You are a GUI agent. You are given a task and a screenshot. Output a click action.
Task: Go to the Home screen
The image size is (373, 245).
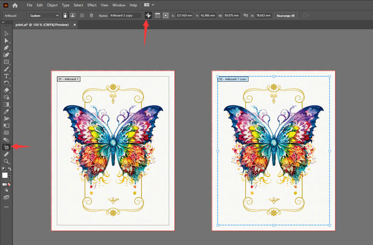[x=15, y=5]
